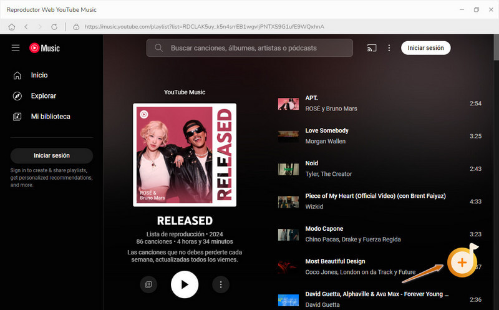Screen dimensions: 499x310
Task: Click the 3:25 duration of Love Somebody
Action: 475,136
